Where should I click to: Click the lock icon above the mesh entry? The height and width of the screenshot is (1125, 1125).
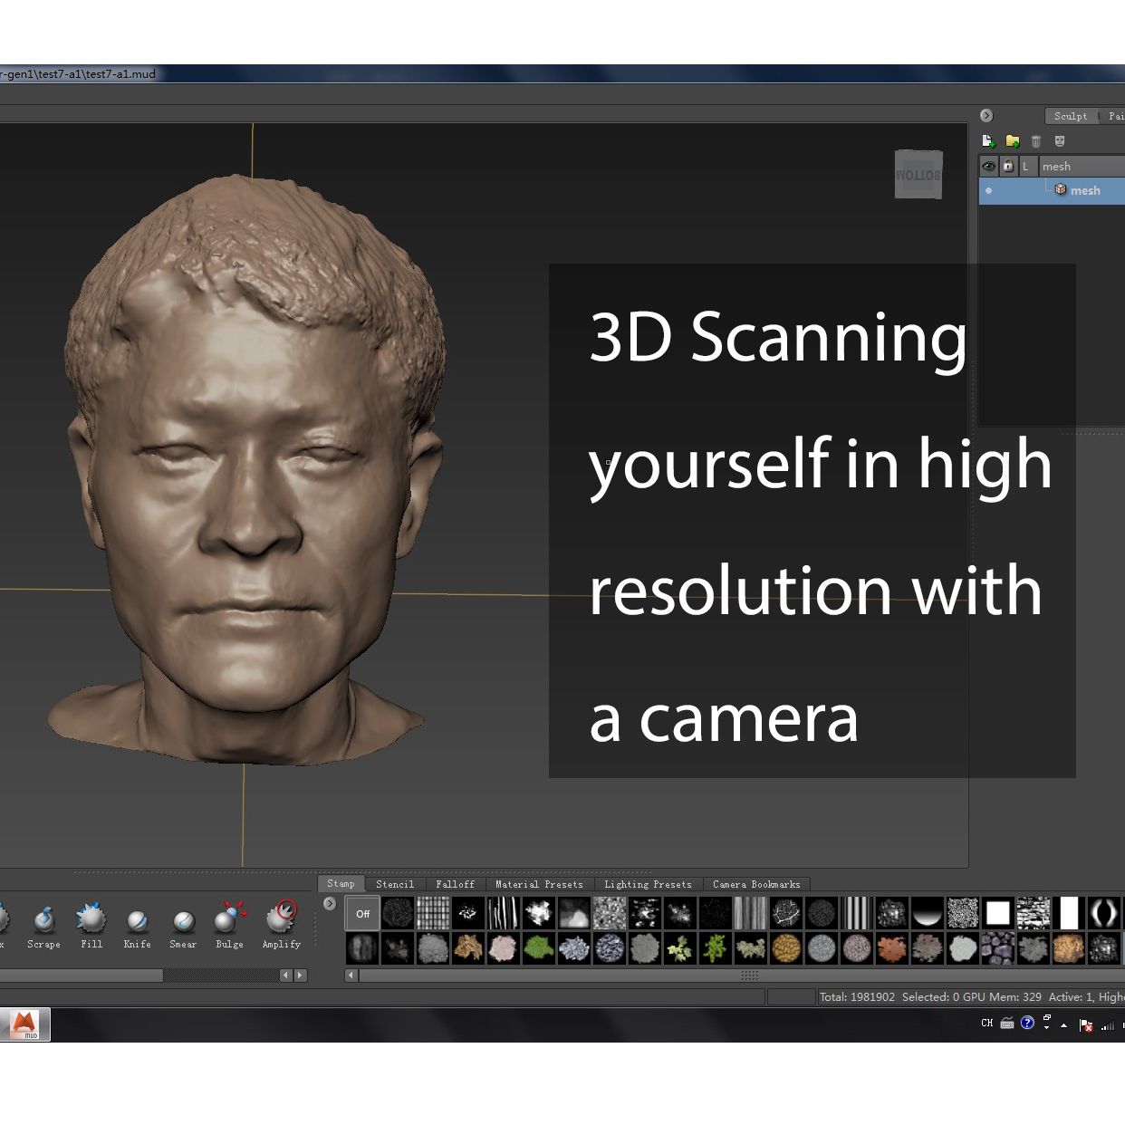coord(1008,166)
